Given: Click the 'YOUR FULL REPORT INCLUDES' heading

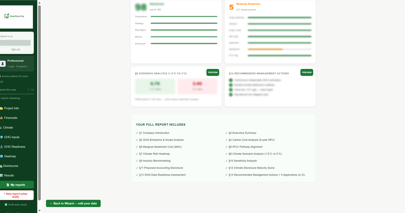Looking at the screenshot, I should (x=161, y=125).
